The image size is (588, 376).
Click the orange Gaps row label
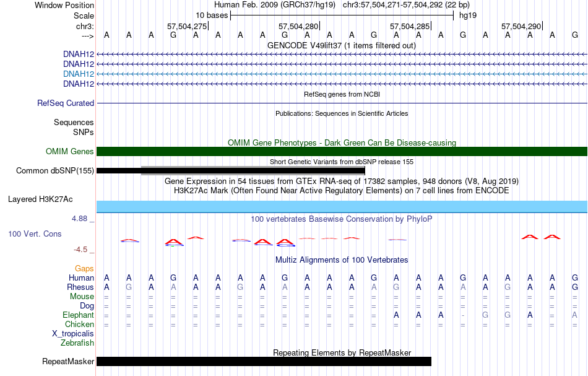(x=84, y=268)
